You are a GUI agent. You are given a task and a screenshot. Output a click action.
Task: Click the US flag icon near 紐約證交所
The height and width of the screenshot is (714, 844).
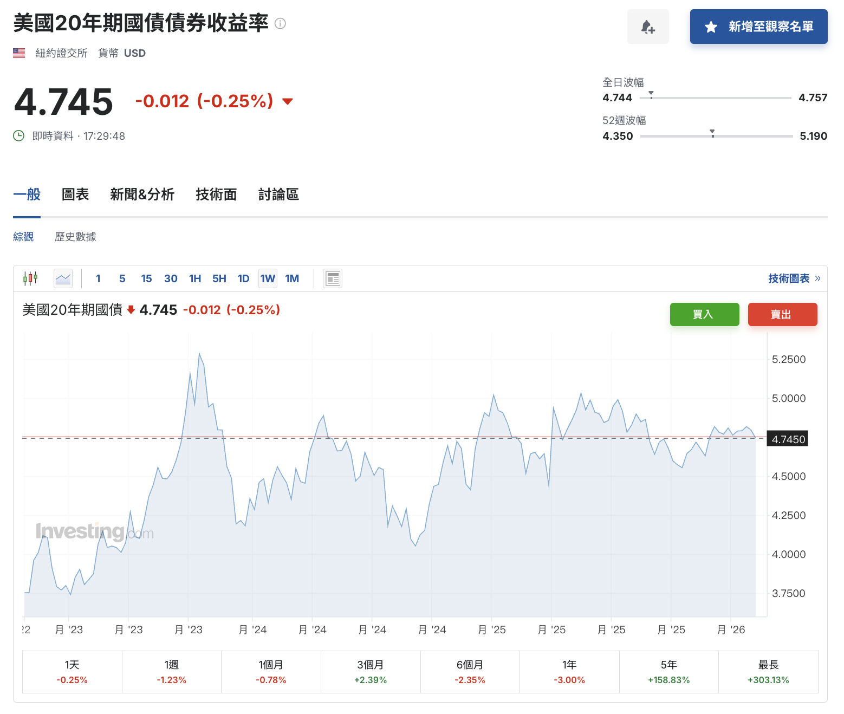click(x=18, y=53)
